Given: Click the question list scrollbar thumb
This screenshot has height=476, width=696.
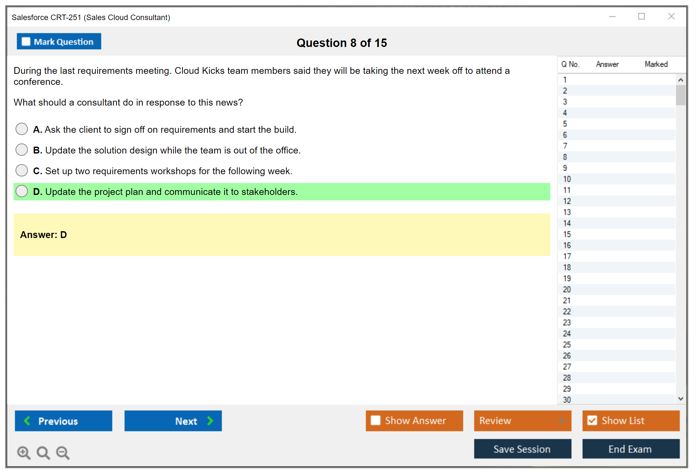Looking at the screenshot, I should pyautogui.click(x=680, y=95).
